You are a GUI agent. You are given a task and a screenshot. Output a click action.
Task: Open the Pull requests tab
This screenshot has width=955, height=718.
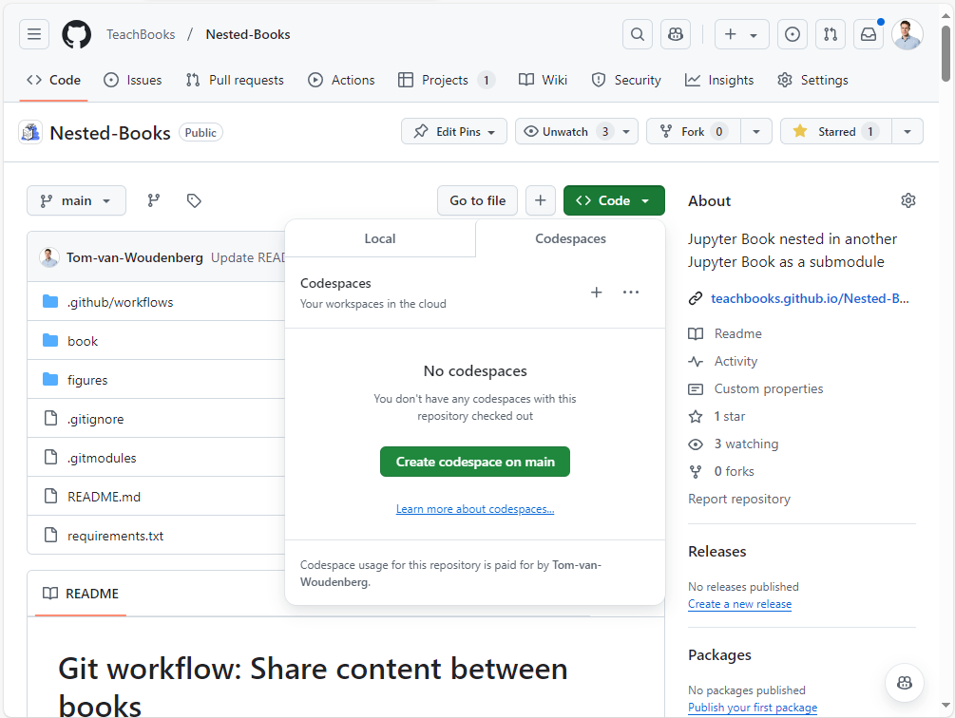click(x=235, y=80)
